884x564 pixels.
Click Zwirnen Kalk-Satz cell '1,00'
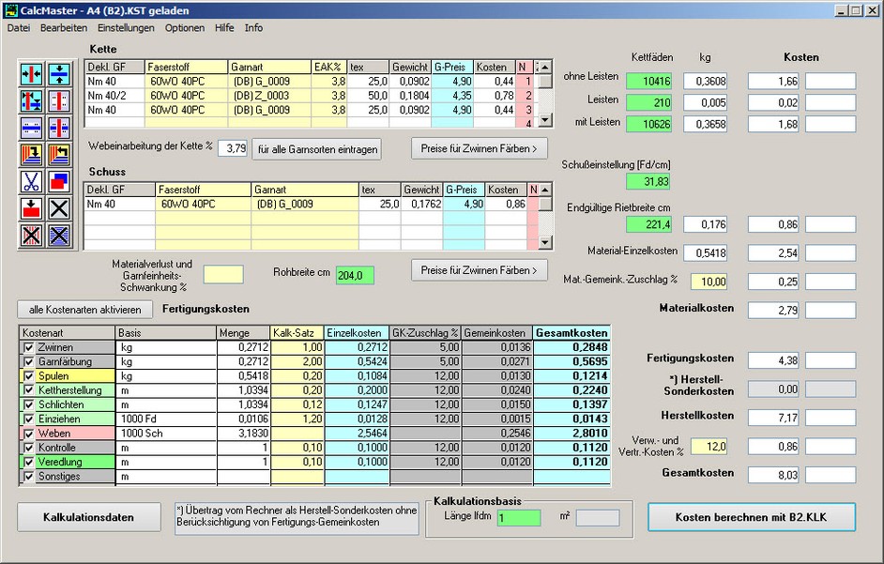click(x=297, y=347)
